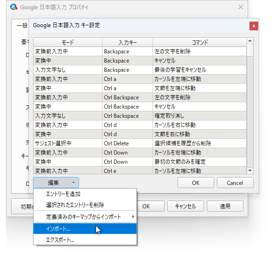
Task: Select the カーソルを右端に移動 command cell
Action: pos(200,153)
